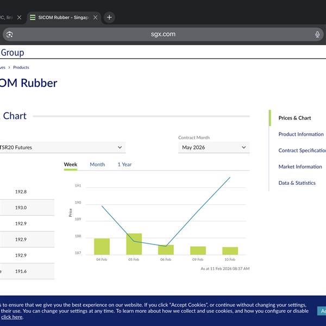Click the site settings icon in address bar
The height and width of the screenshot is (326, 326).
pyautogui.click(x=9, y=34)
